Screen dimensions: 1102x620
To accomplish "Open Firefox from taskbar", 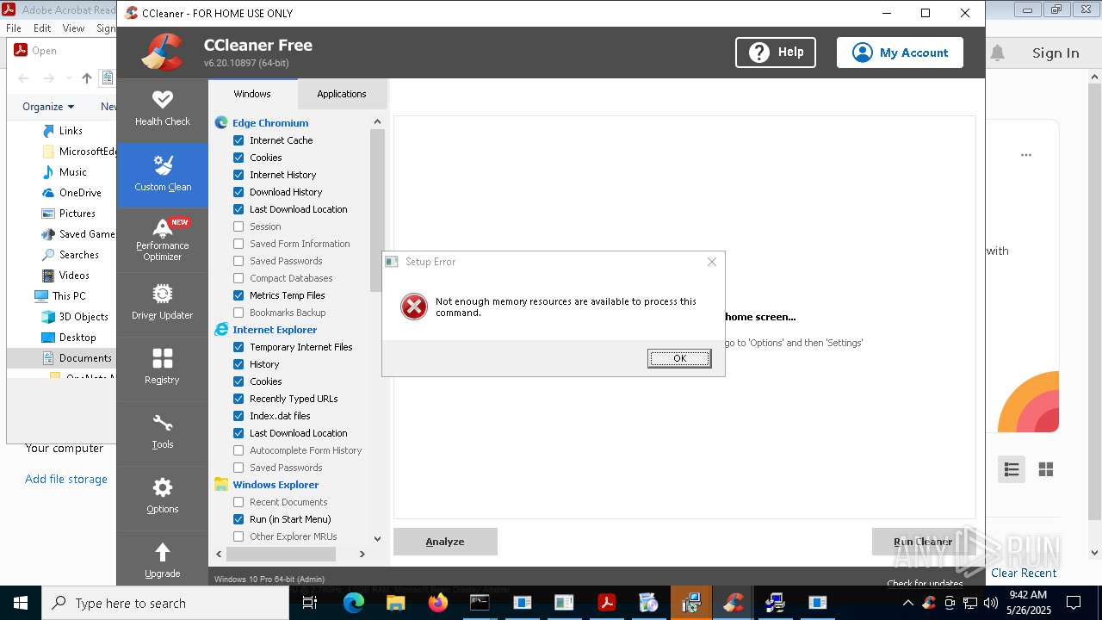I will pos(438,603).
